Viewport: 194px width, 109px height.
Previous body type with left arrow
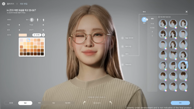point(19,25)
